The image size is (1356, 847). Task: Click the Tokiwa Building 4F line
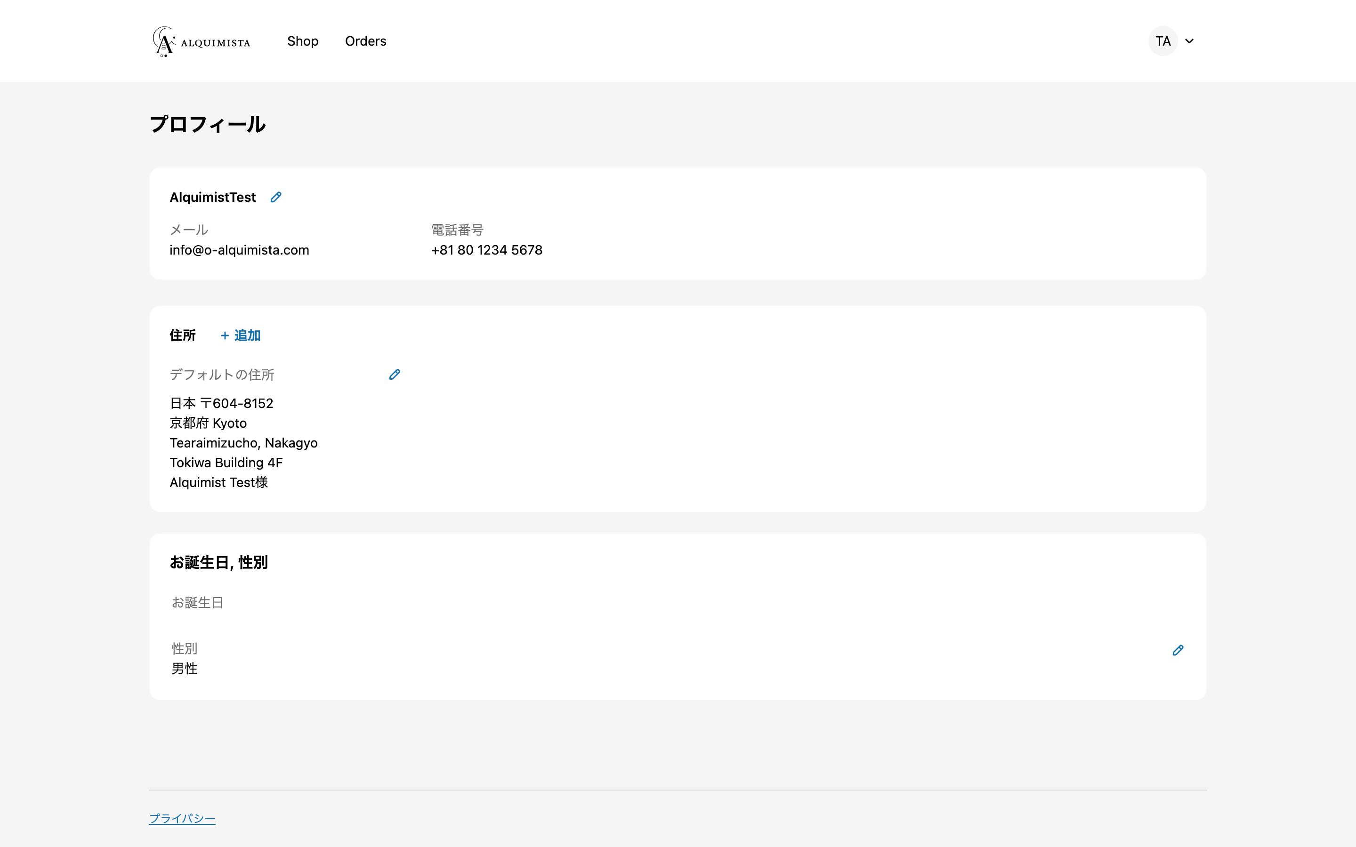pos(226,463)
